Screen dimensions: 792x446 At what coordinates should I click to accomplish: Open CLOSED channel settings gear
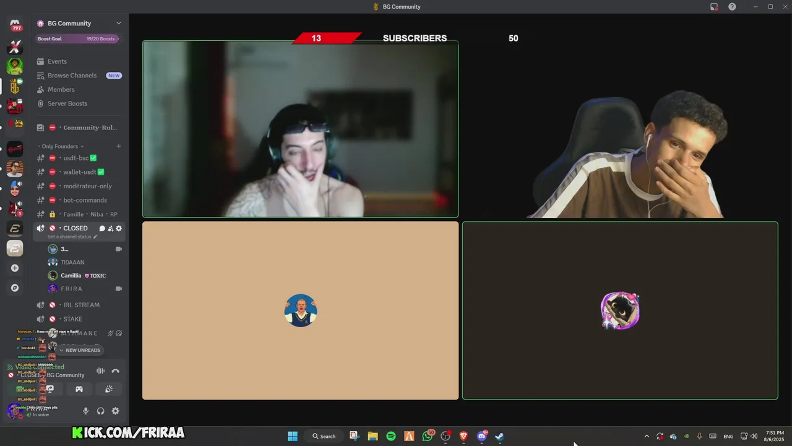[x=119, y=229]
